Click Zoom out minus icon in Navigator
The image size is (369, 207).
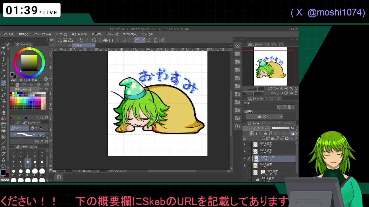(277, 89)
